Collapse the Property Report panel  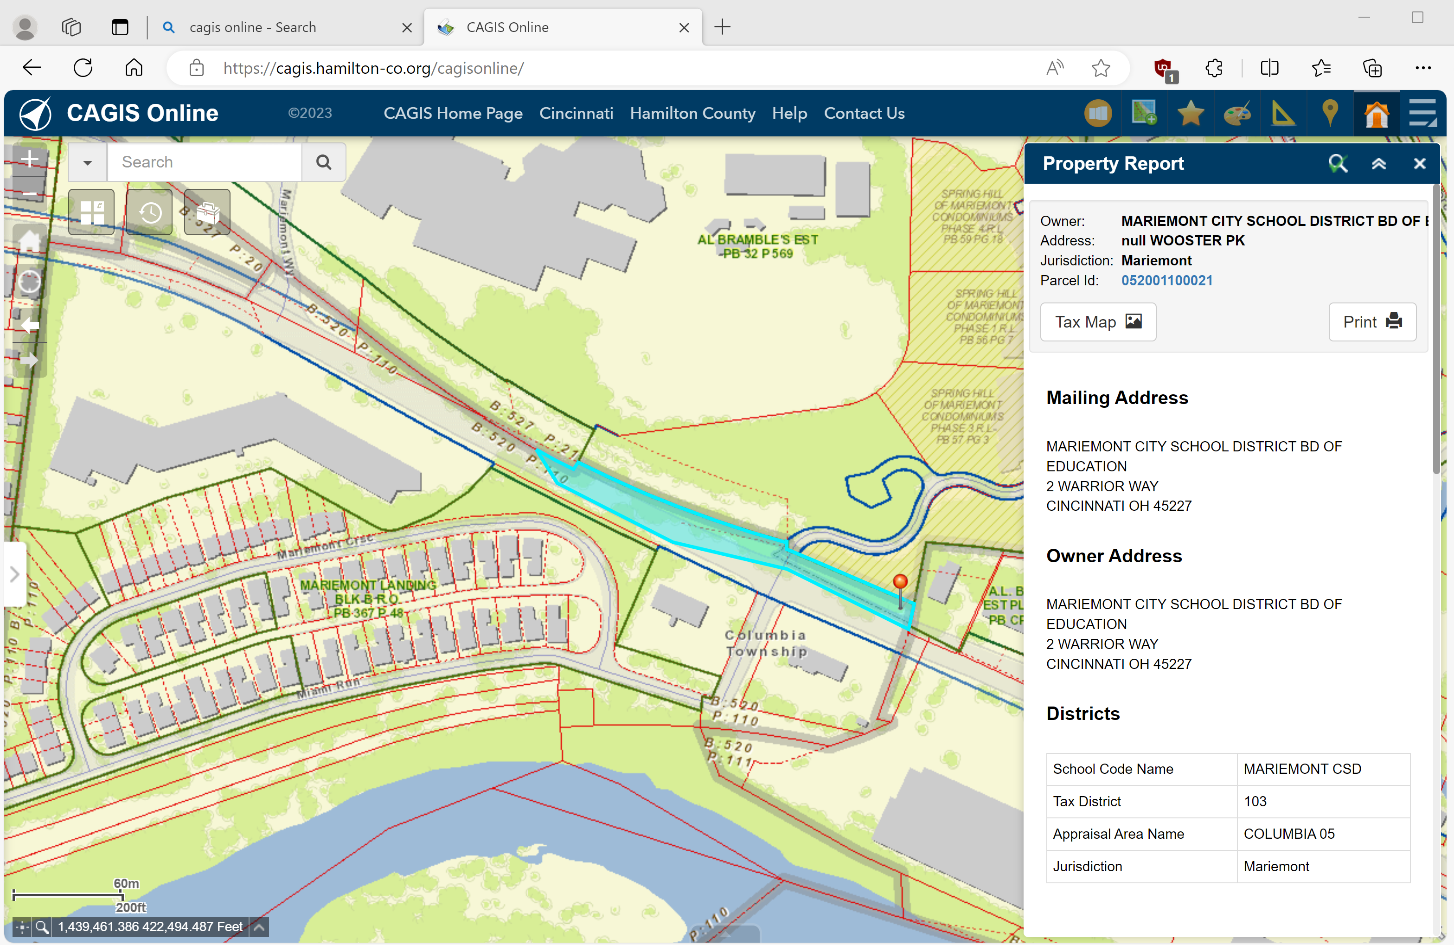pyautogui.click(x=1378, y=164)
